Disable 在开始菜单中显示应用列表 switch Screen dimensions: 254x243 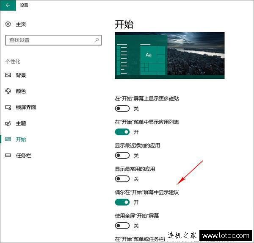click(122, 132)
